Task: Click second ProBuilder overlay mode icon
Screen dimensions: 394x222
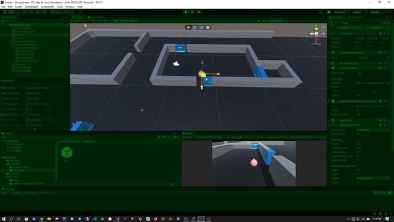Action: [x=195, y=27]
